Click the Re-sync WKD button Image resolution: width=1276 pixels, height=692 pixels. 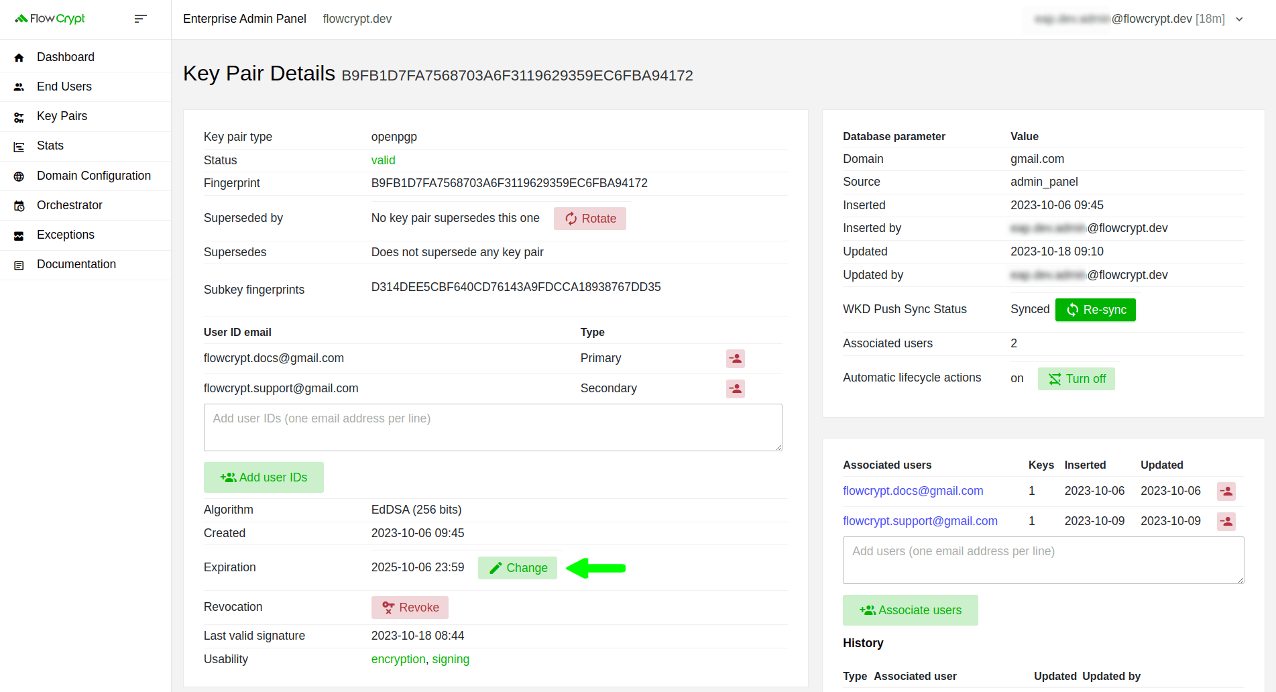(1096, 310)
